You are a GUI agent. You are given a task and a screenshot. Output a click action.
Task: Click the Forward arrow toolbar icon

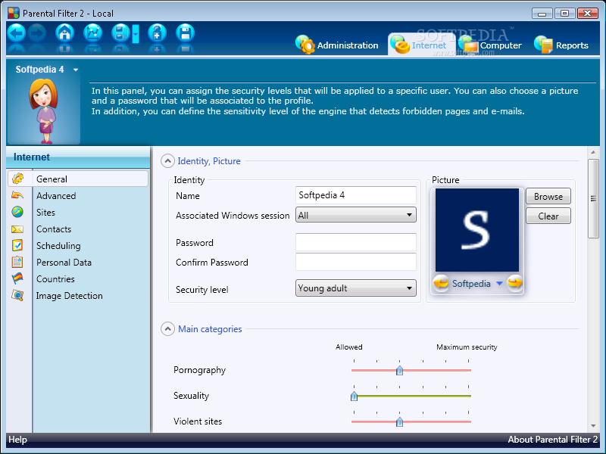(x=37, y=33)
